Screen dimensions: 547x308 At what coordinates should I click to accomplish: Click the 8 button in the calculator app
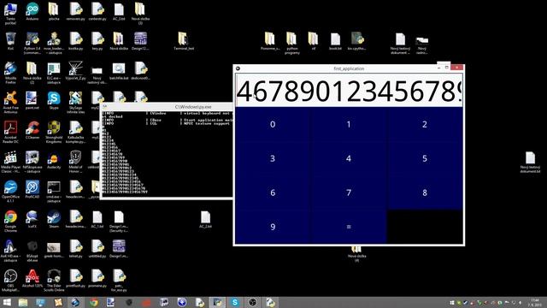[x=425, y=192]
